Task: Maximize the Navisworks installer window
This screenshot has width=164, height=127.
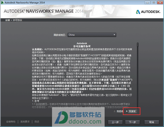Action: 154,3
